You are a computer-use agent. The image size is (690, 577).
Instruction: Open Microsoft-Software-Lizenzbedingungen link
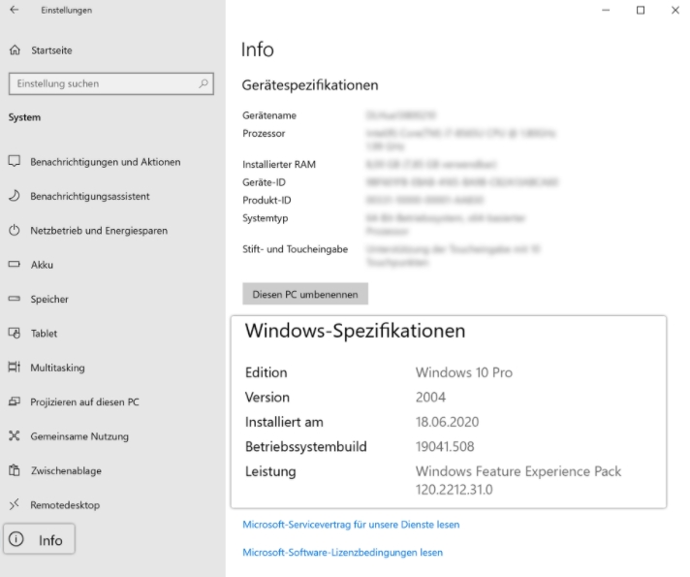pos(342,553)
